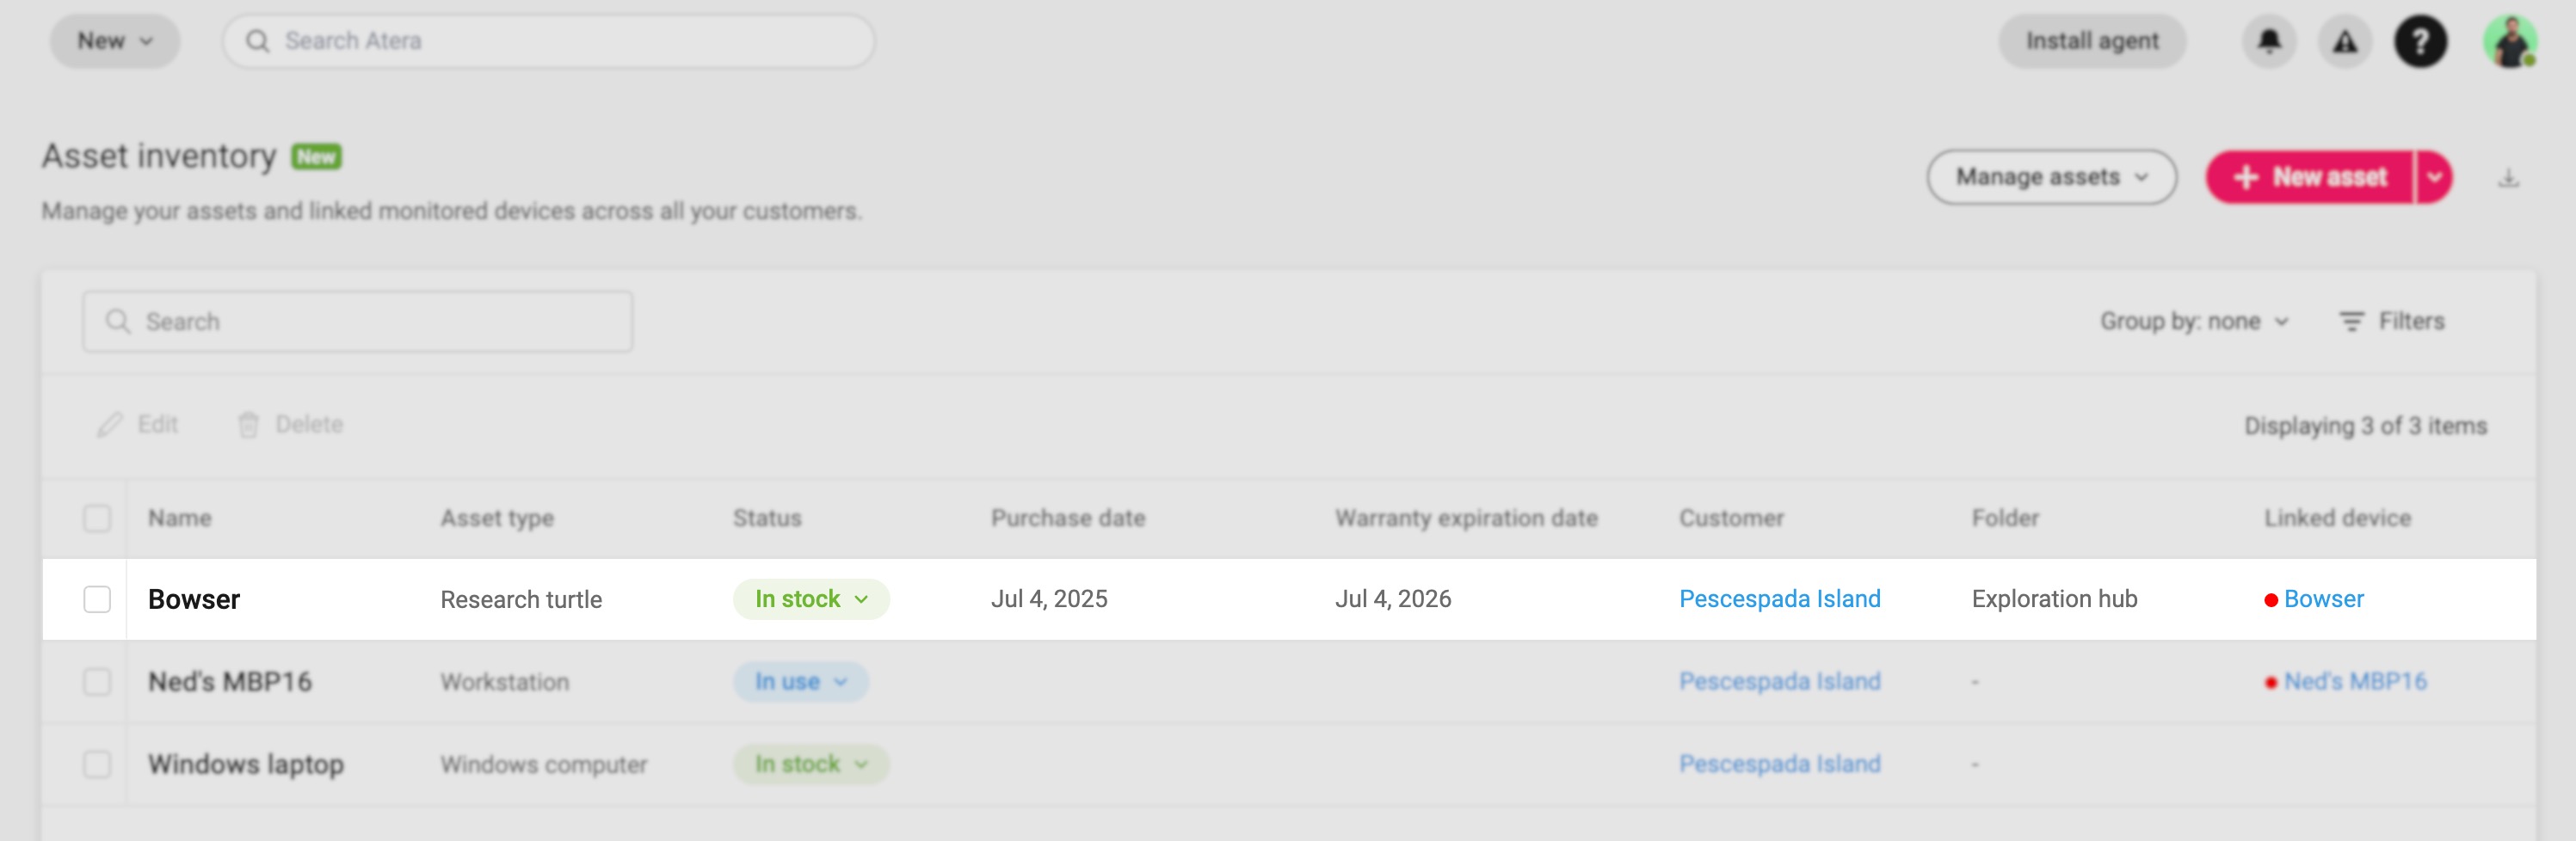
Task: Click the asset table Search field
Action: [357, 321]
